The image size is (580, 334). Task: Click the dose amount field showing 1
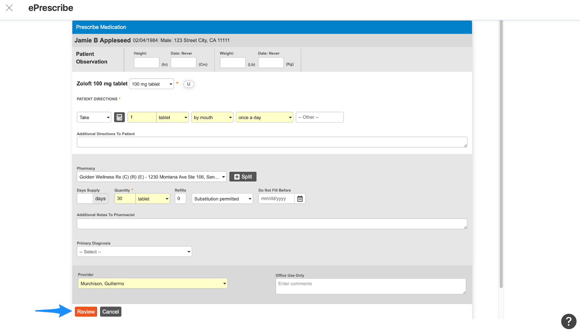click(142, 117)
